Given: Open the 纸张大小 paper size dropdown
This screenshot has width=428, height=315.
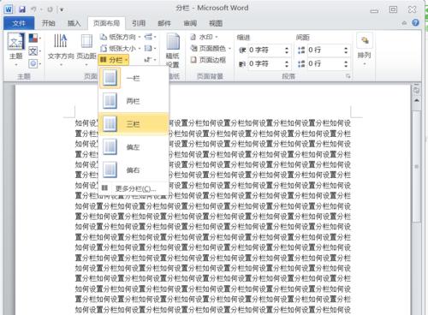Looking at the screenshot, I should pyautogui.click(x=120, y=49).
